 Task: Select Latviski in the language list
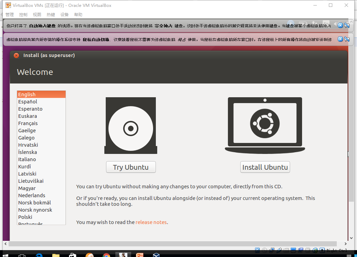[x=41, y=174]
